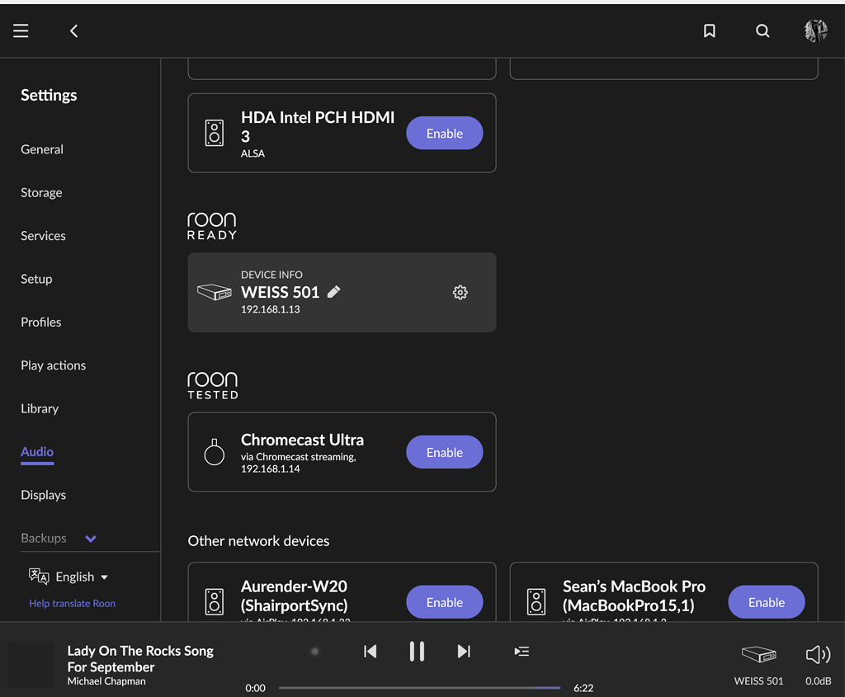Open the Displays settings section
Viewport: 845px width, 697px height.
coord(43,494)
